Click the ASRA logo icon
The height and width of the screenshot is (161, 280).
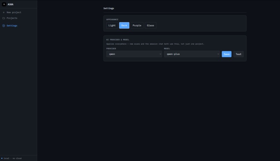point(4,4)
